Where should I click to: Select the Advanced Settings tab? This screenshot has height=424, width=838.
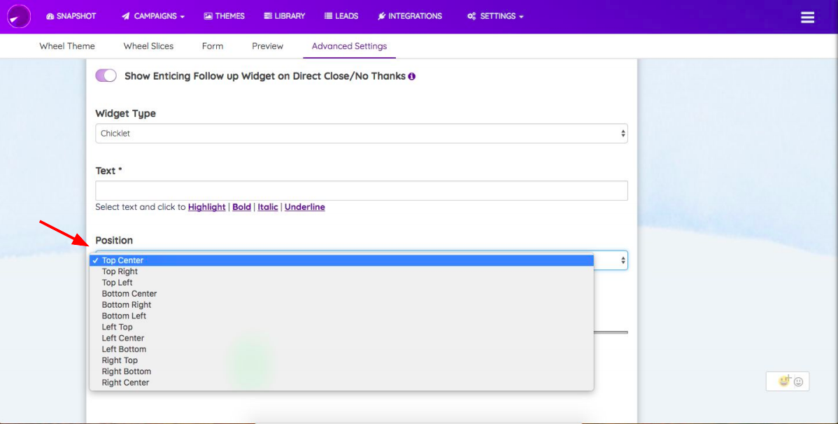point(349,46)
